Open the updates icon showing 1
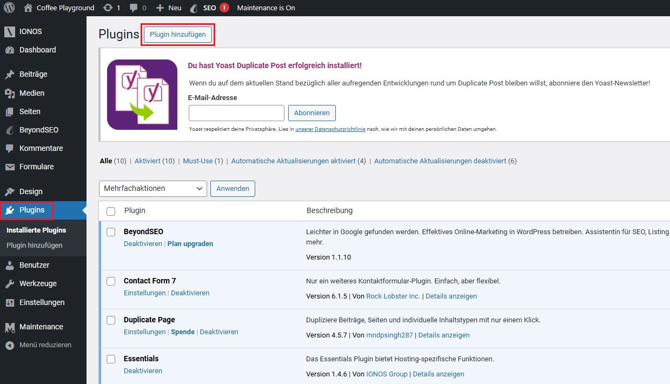 [108, 8]
